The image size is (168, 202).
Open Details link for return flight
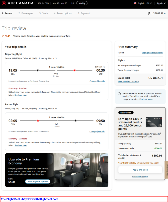tap(101, 131)
